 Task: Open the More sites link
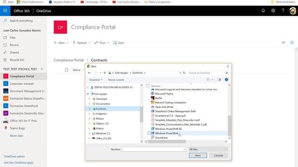pos(17,136)
